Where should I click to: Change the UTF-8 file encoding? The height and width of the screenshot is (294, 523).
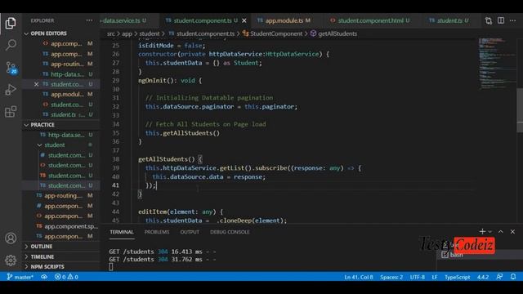click(x=418, y=277)
